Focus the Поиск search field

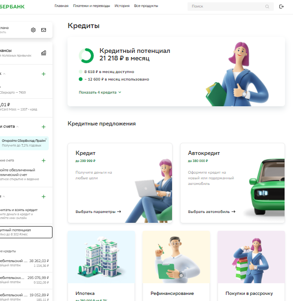(231, 7)
